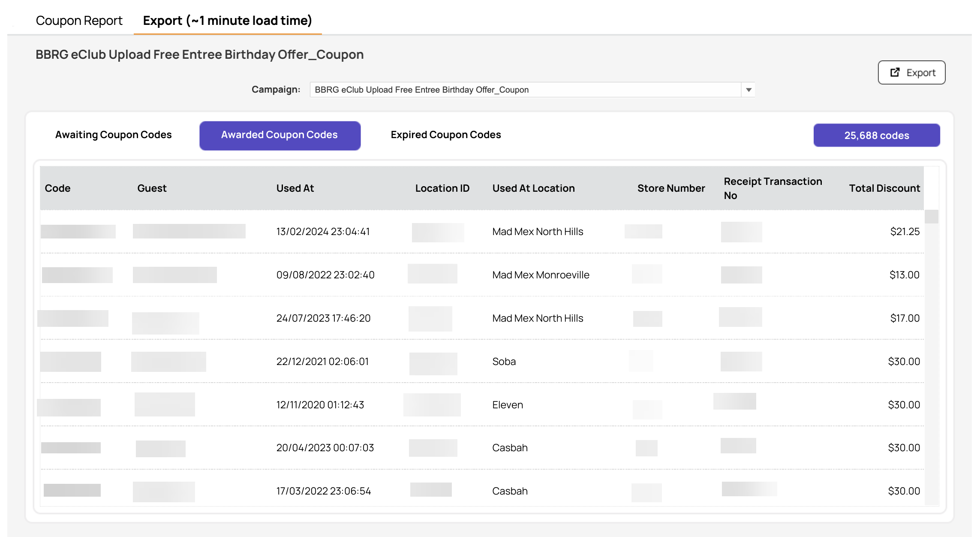This screenshot has height=537, width=974.
Task: Click the table scrollbar thumb
Action: tap(931, 217)
